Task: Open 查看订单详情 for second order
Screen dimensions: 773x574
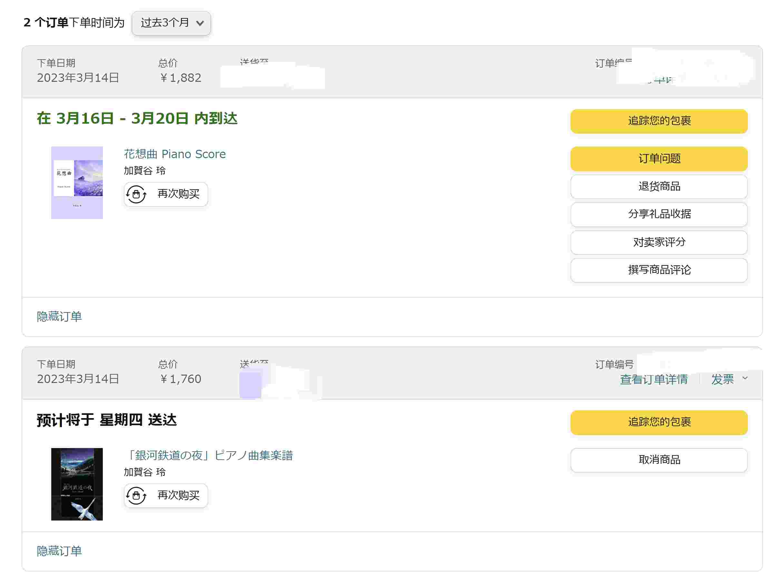Action: point(653,379)
